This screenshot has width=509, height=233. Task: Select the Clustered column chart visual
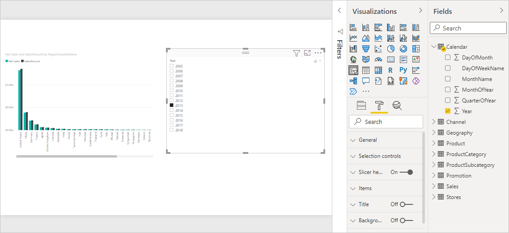pos(390,27)
